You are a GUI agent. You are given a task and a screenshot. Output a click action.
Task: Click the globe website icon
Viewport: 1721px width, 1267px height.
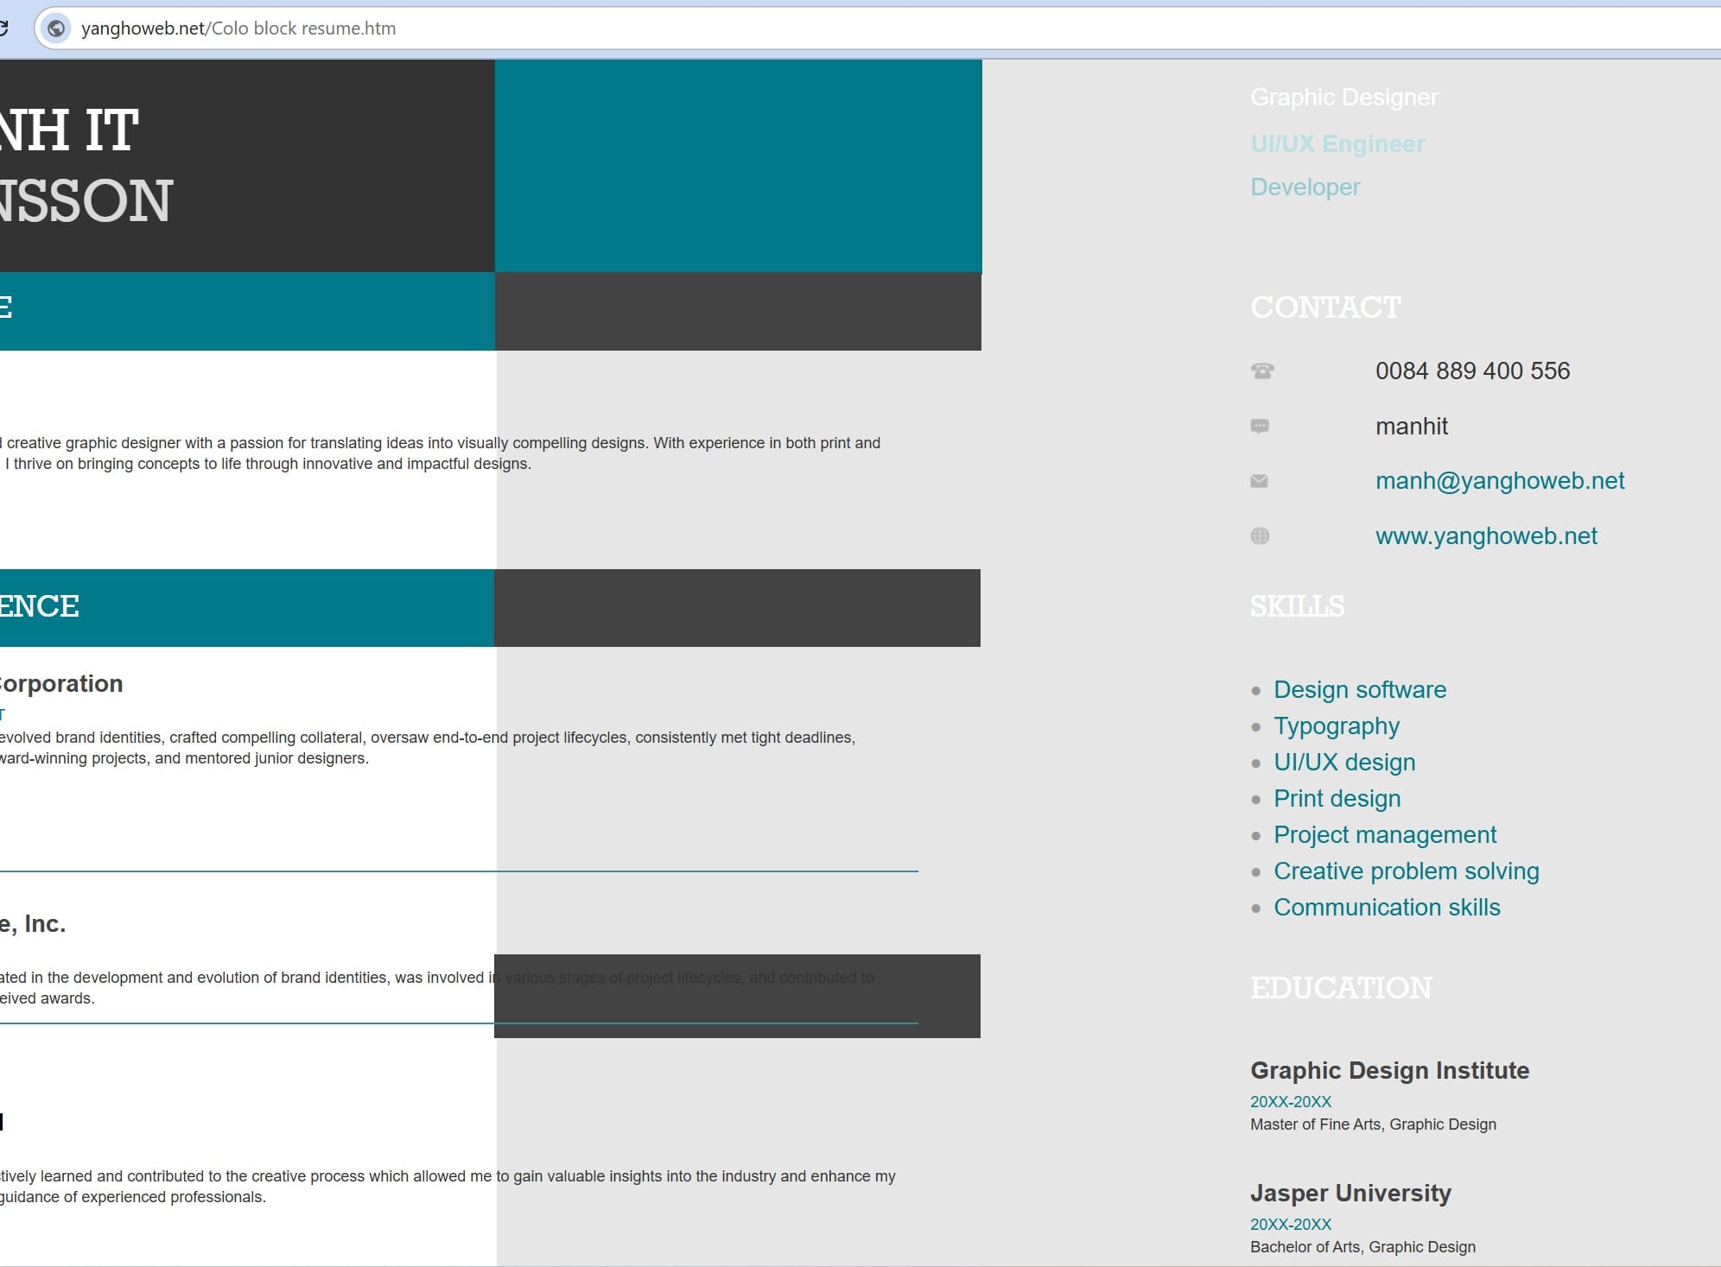1260,536
